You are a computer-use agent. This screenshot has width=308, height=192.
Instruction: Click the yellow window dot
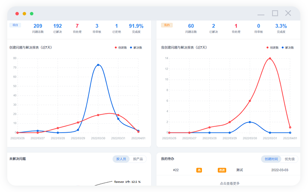24,14
